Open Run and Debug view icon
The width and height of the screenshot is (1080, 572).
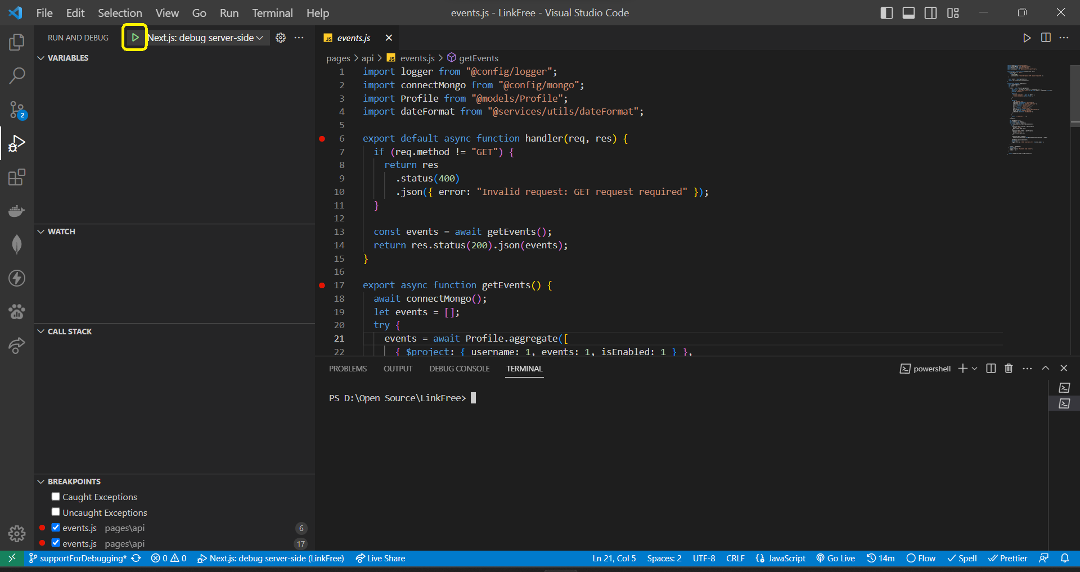pyautogui.click(x=17, y=143)
